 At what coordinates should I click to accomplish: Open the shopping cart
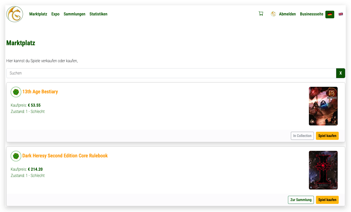[261, 14]
